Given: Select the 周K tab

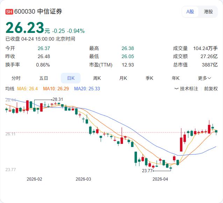Looking at the screenshot, I should tap(97, 78).
